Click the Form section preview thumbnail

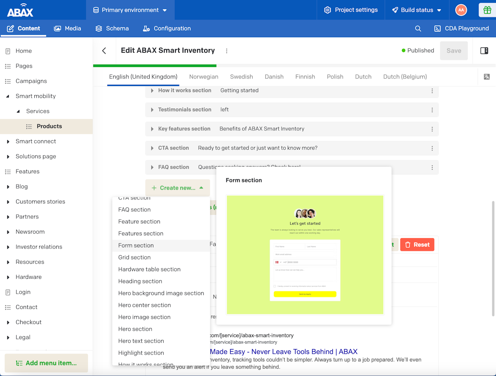click(305, 255)
